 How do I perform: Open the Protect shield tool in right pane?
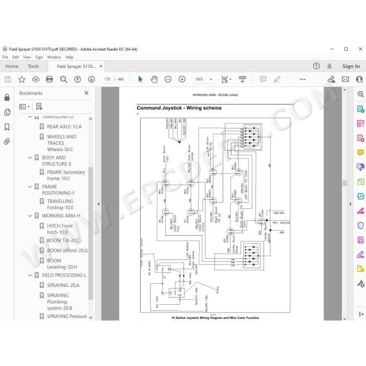tap(361, 225)
